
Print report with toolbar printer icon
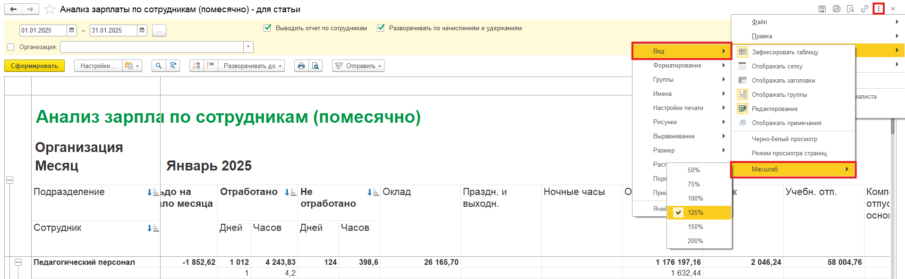click(x=301, y=66)
